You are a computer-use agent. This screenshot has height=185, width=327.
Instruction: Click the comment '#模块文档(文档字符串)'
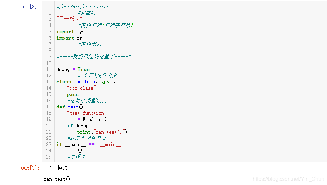pyautogui.click(x=105, y=25)
